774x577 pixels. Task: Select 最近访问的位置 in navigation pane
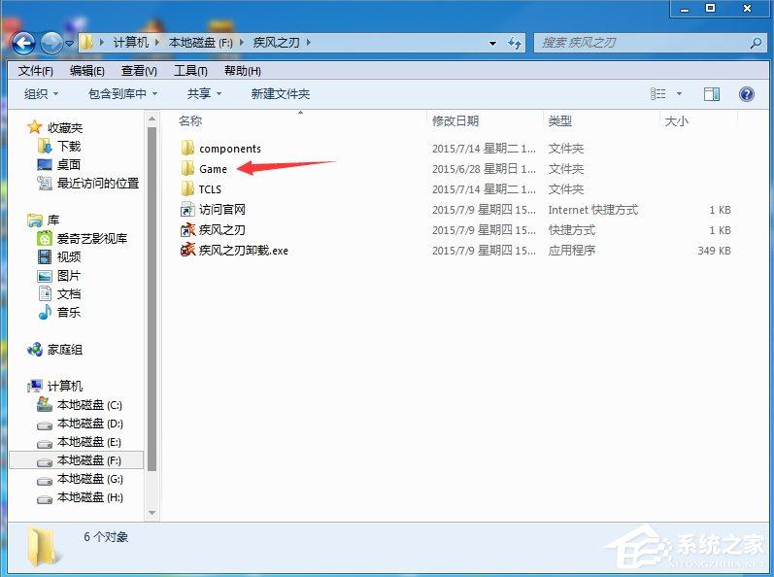point(98,184)
